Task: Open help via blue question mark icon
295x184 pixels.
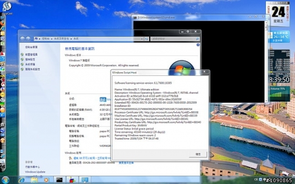Action: [x=198, y=45]
